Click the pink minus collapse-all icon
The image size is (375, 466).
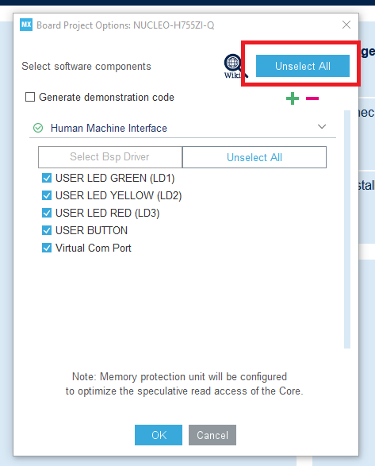(312, 98)
